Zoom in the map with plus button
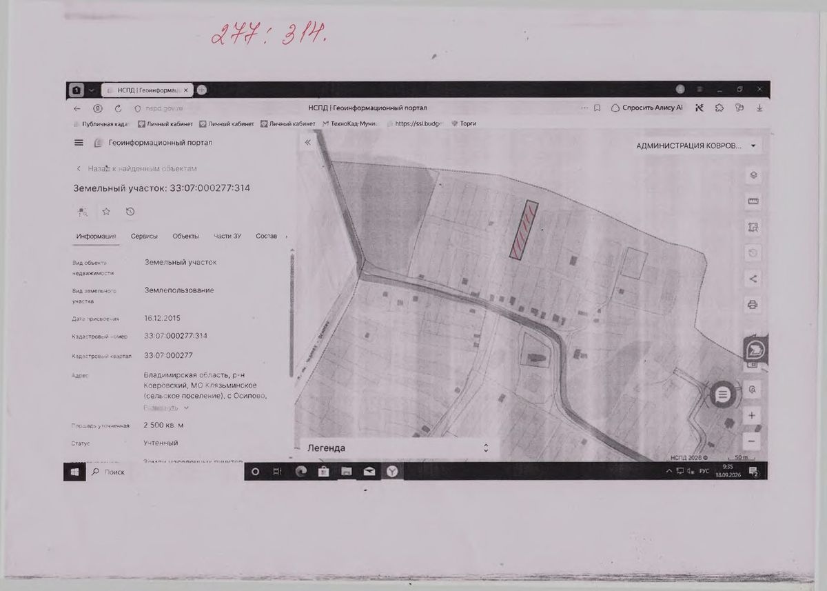Screen dimensions: 827x591 click(x=752, y=416)
